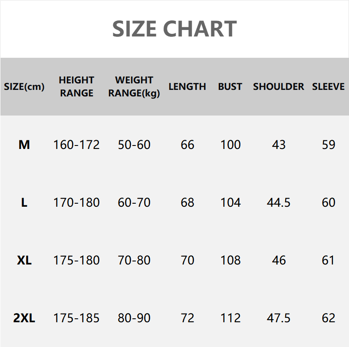Viewport: 349px width, 347px height.
Task: Click the height range 175-185 cell
Action: (76, 318)
